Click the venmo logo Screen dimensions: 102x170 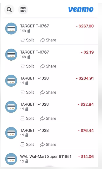pyautogui.click(x=81, y=9)
